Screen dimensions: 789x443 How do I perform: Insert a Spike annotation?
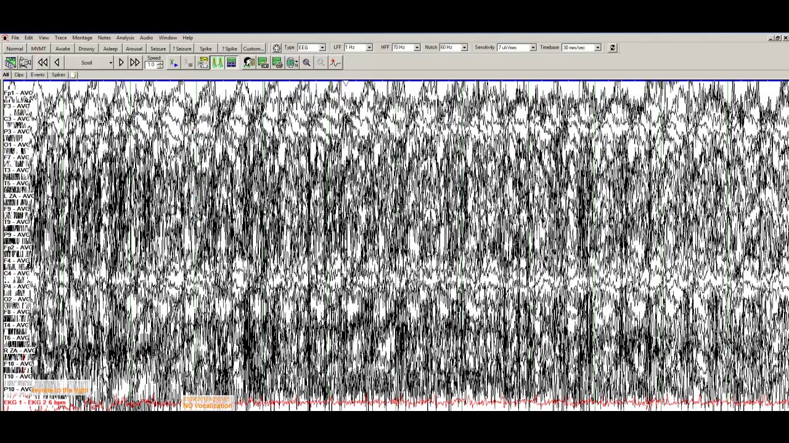pyautogui.click(x=205, y=49)
